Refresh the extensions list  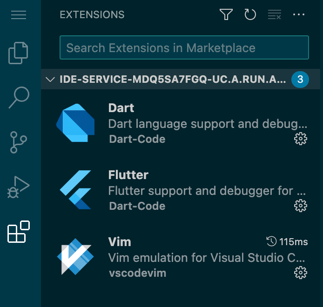[250, 14]
